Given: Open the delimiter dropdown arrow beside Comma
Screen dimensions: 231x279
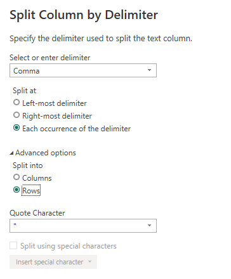Looking at the screenshot, I should 149,70.
